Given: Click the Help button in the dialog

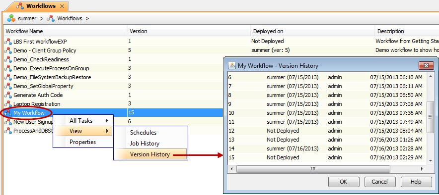Looking at the screenshot, I should coord(416,182).
